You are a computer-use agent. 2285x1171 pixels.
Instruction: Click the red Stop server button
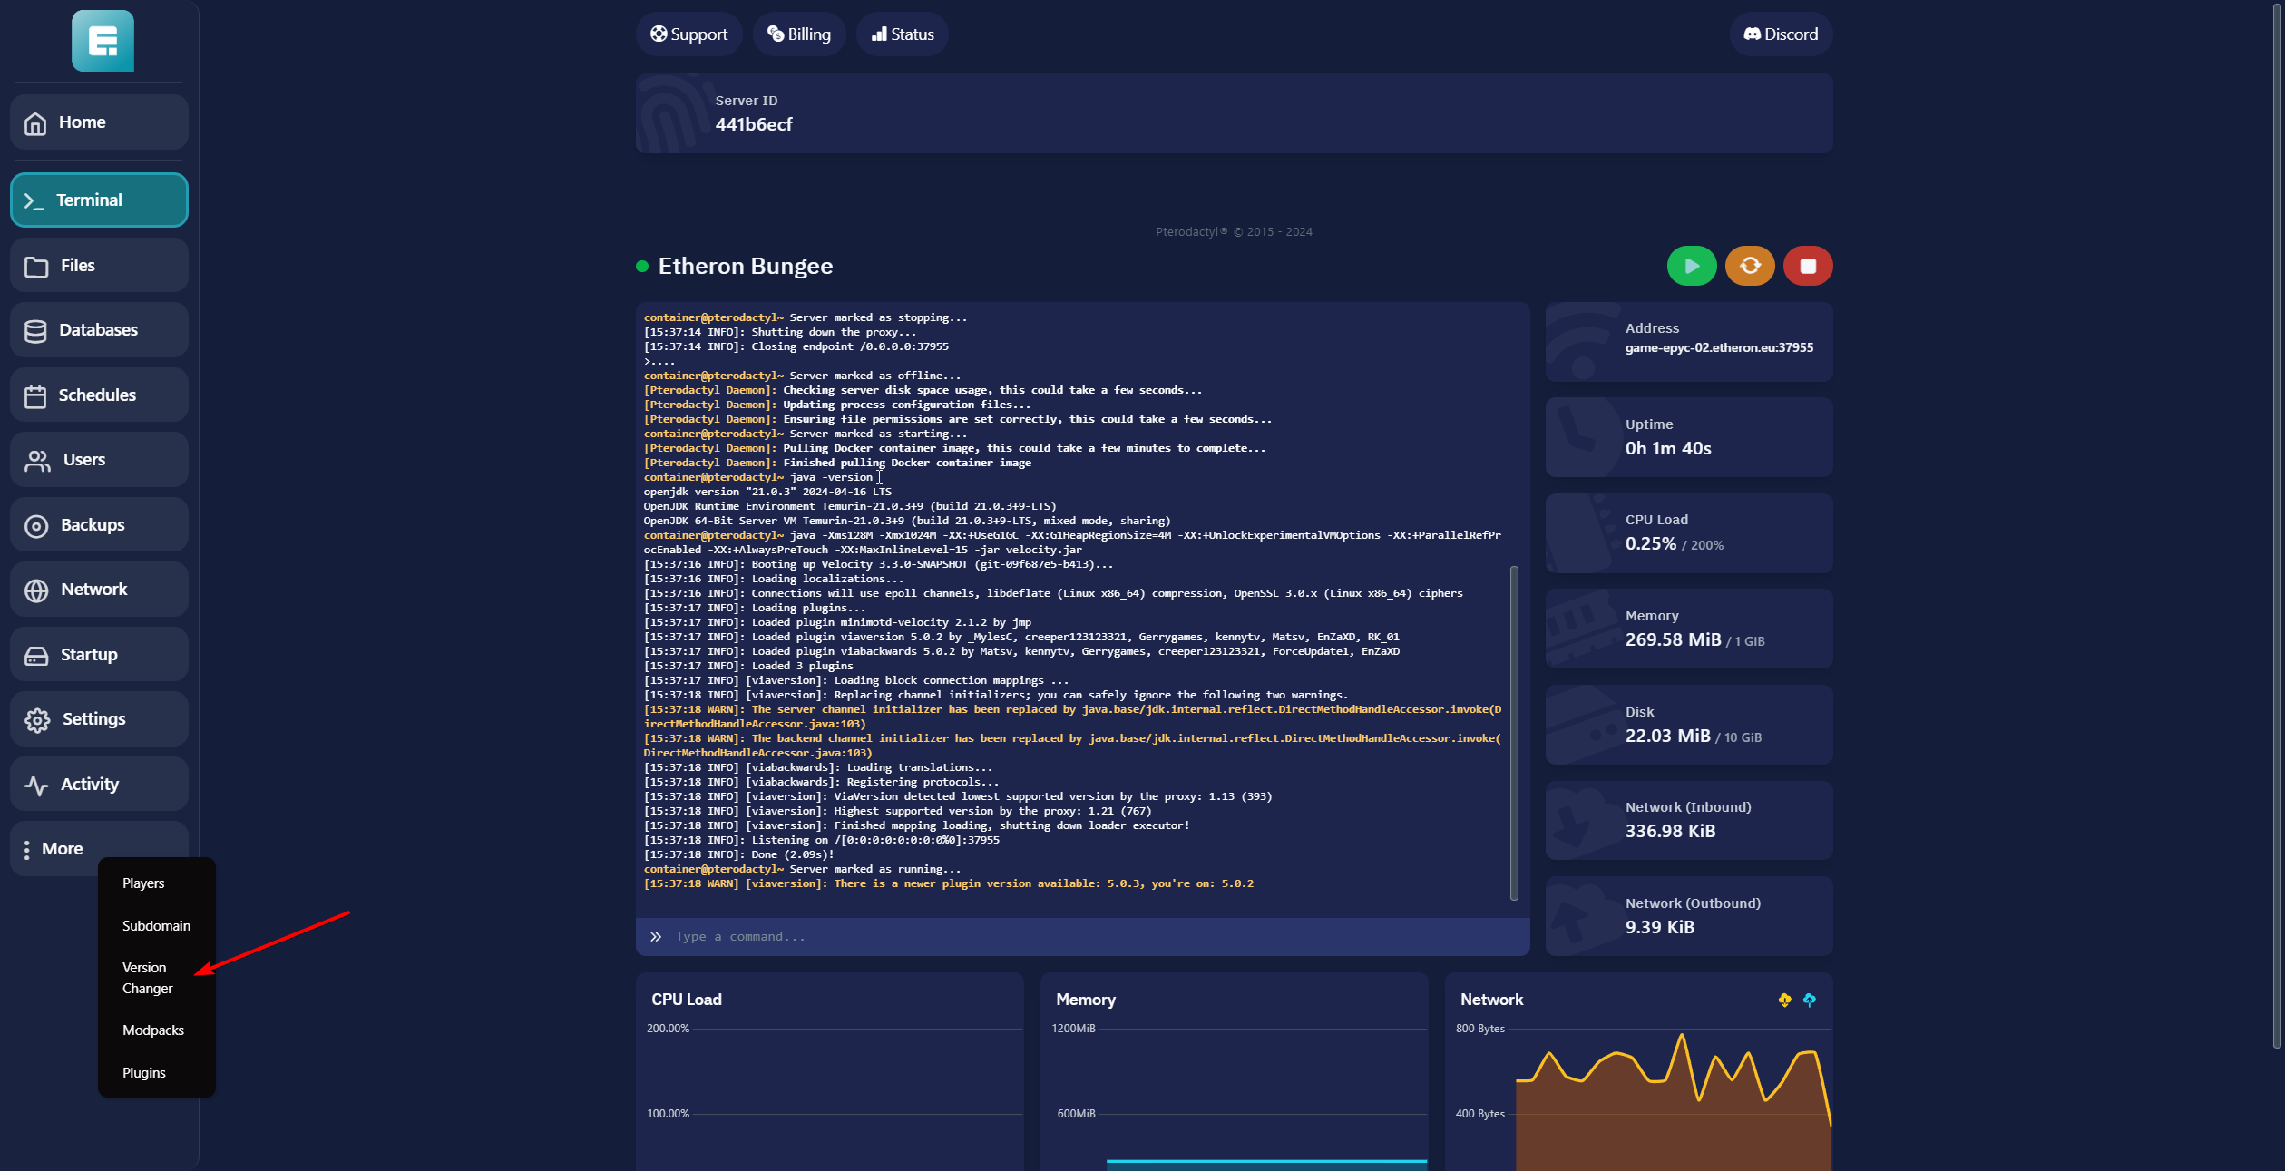(1807, 266)
